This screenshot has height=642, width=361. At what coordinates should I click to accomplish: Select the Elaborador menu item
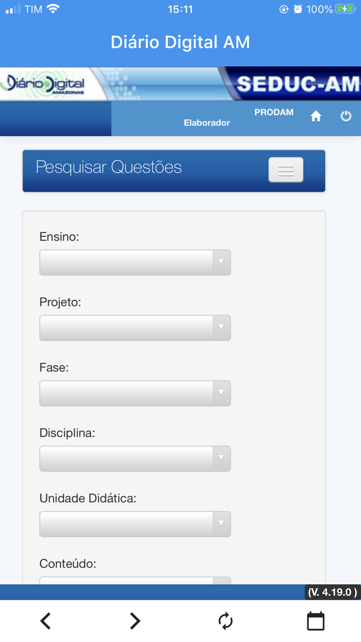coord(206,122)
